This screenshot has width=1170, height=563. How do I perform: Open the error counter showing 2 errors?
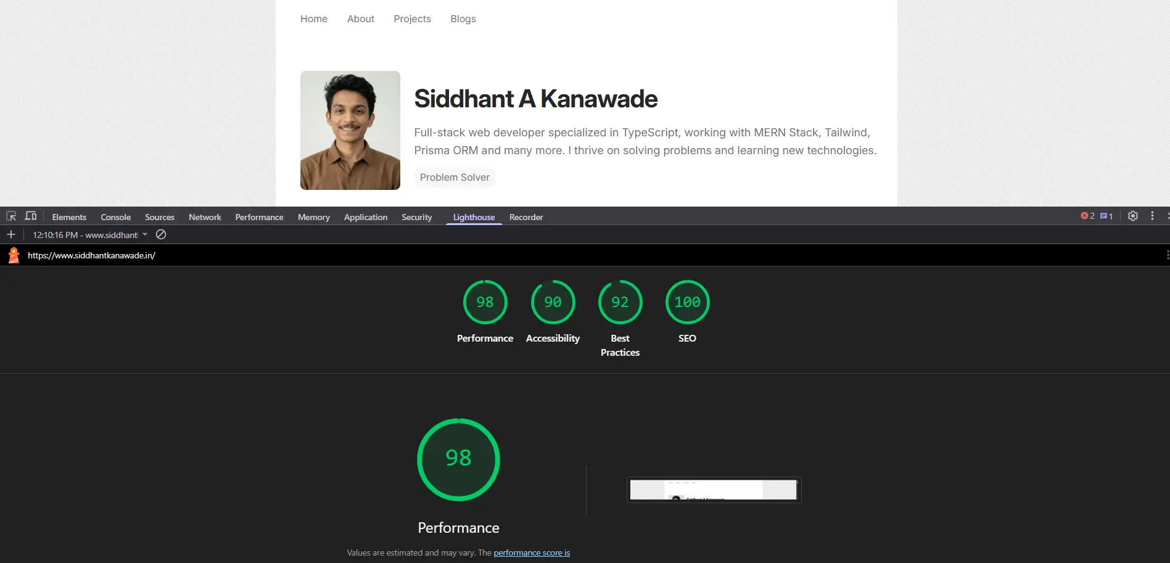1087,216
